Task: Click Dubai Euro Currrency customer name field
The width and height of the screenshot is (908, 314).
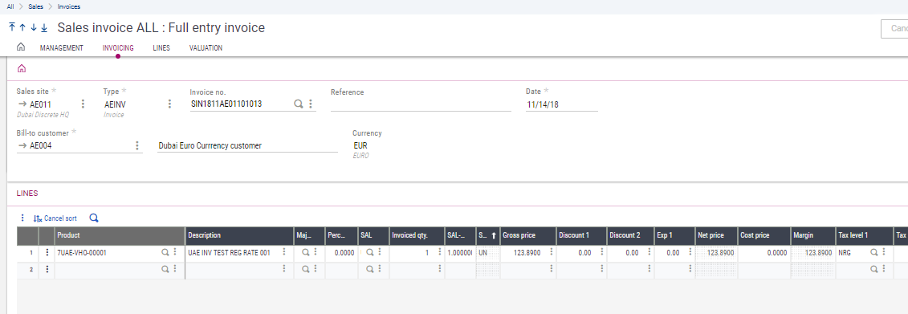Action: [x=247, y=146]
